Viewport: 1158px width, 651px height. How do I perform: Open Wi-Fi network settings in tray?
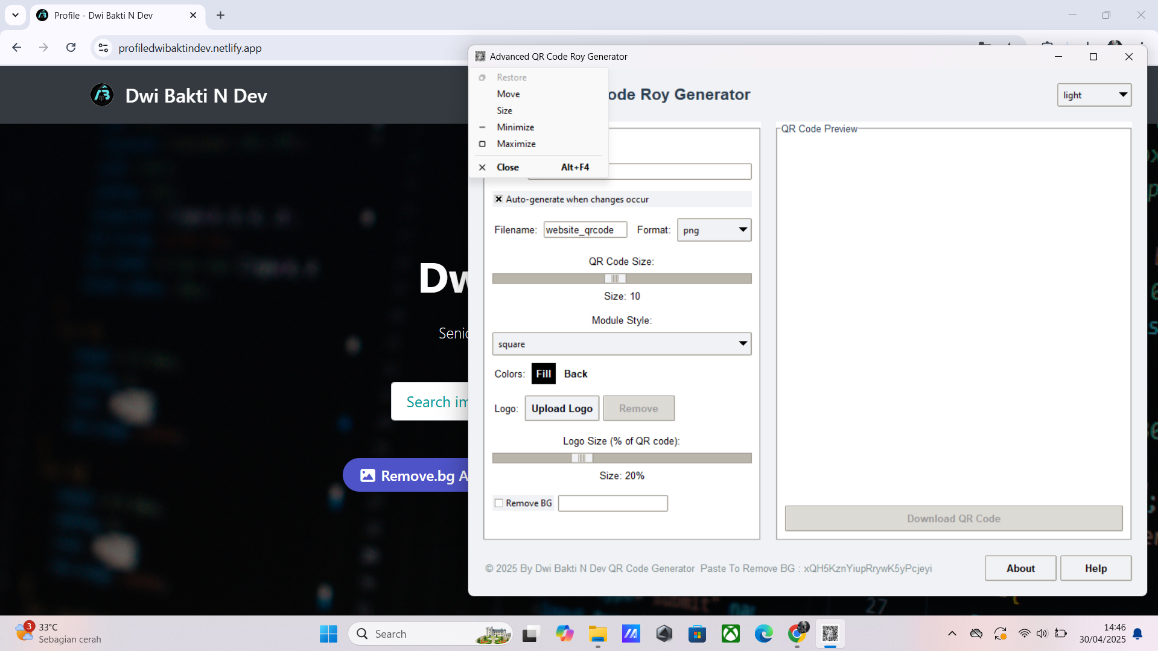pyautogui.click(x=1025, y=634)
